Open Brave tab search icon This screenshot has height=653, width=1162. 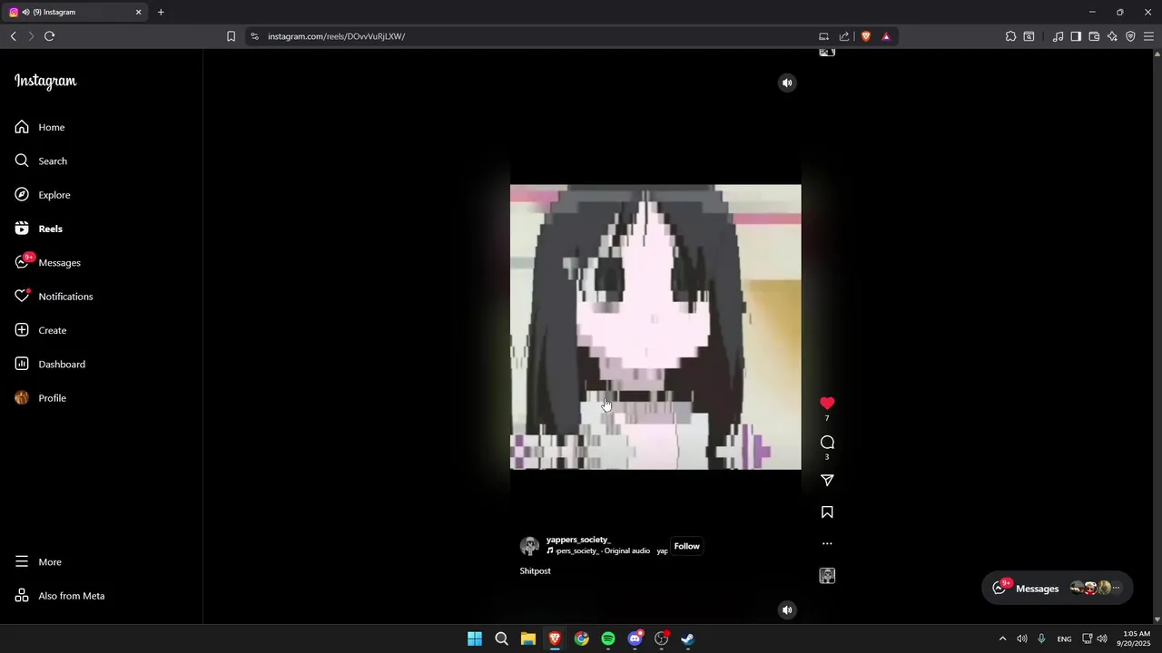[x=1029, y=36]
